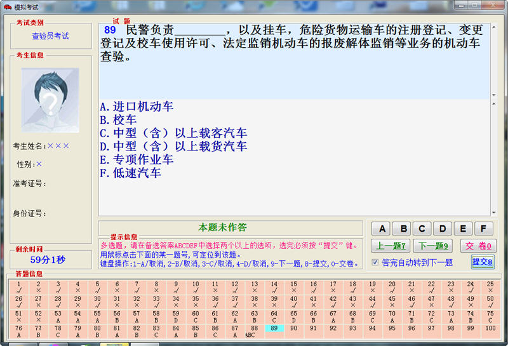Jump to question 88 answered ABC
This screenshot has width=508, height=346.
coord(255,331)
